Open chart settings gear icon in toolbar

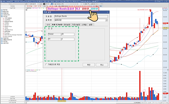coord(94,4)
